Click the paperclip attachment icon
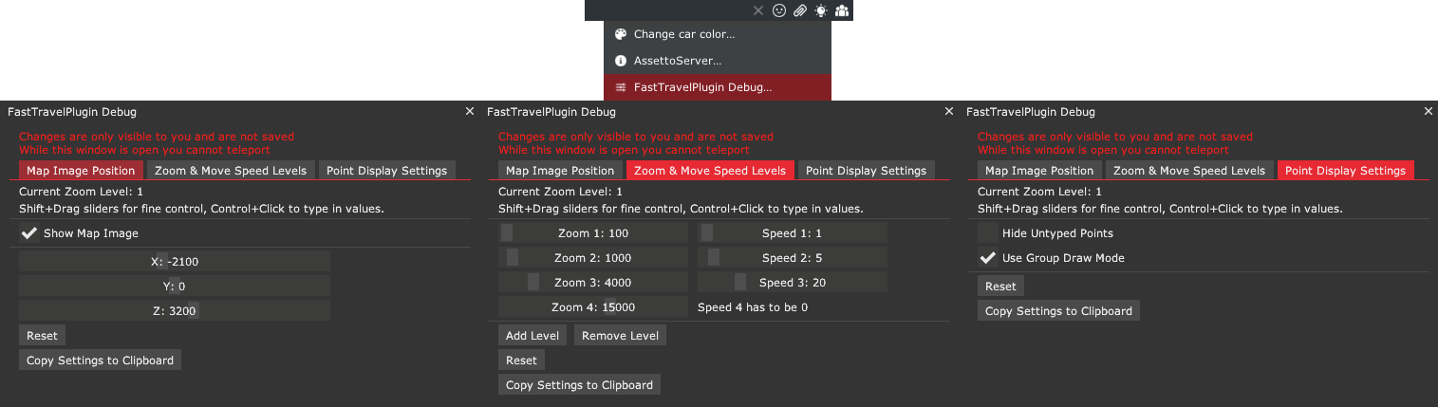Screen dimensions: 1438x407 click(800, 10)
